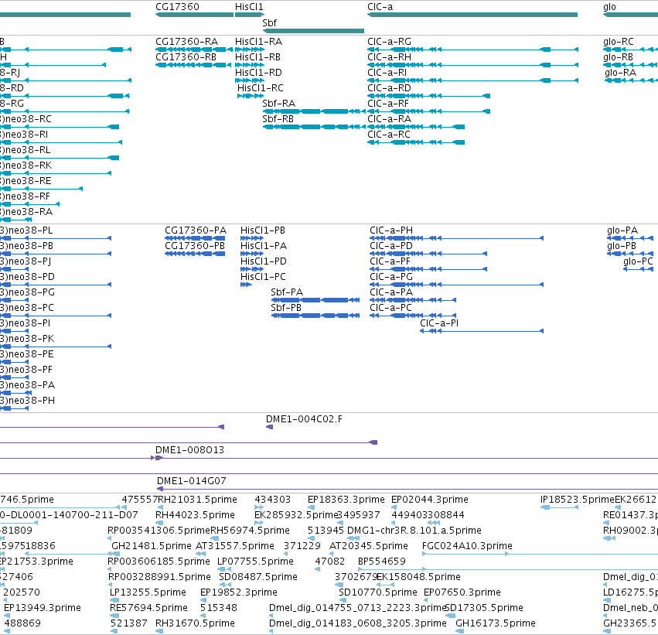
Task: Open feature DME1-014G07
Action: [x=191, y=481]
